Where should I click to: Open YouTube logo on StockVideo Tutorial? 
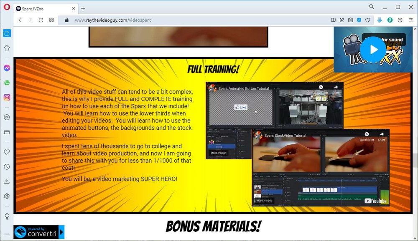click(375, 201)
